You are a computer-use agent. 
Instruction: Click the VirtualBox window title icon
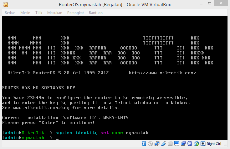point(5,5)
